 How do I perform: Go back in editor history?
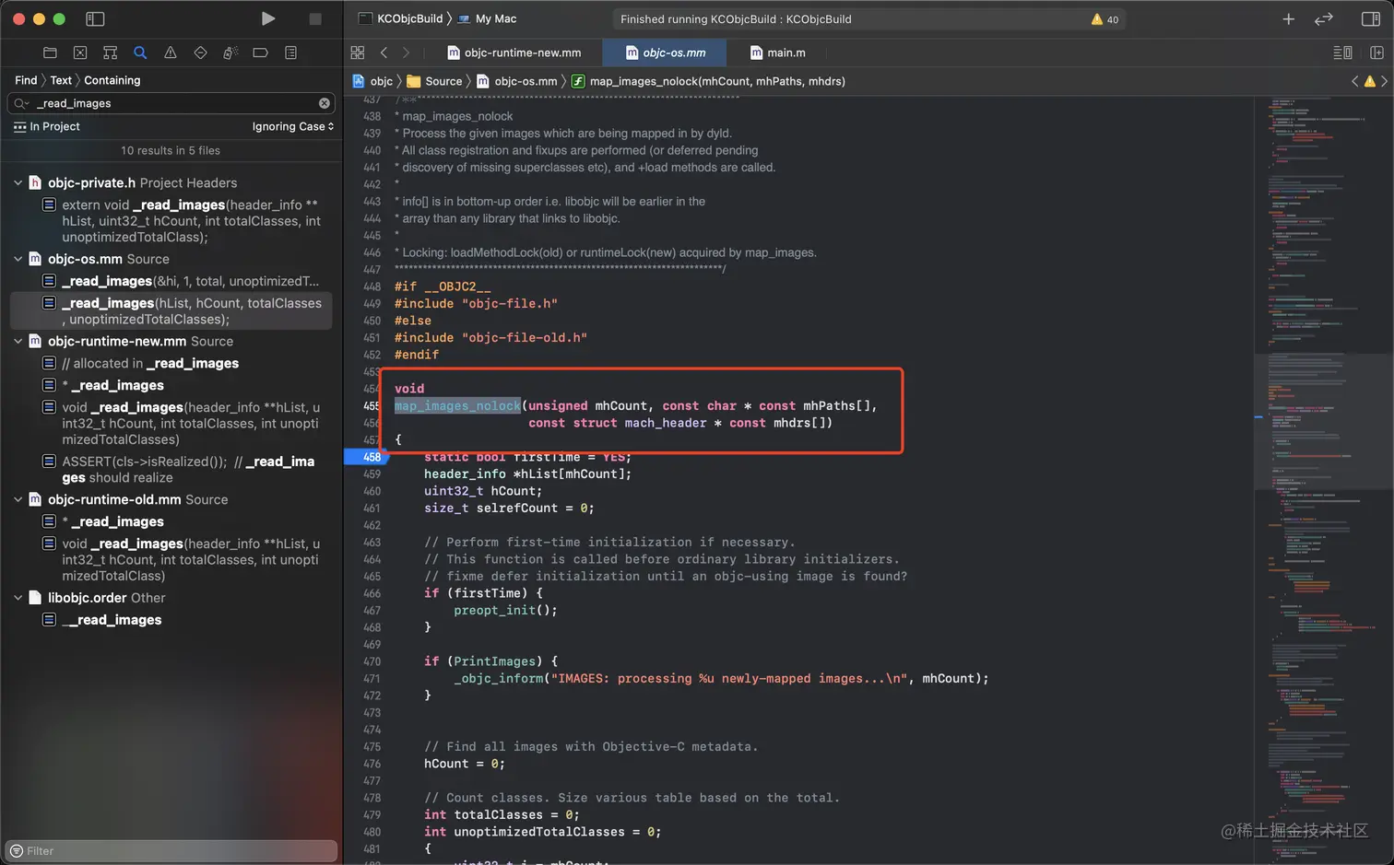[x=384, y=53]
